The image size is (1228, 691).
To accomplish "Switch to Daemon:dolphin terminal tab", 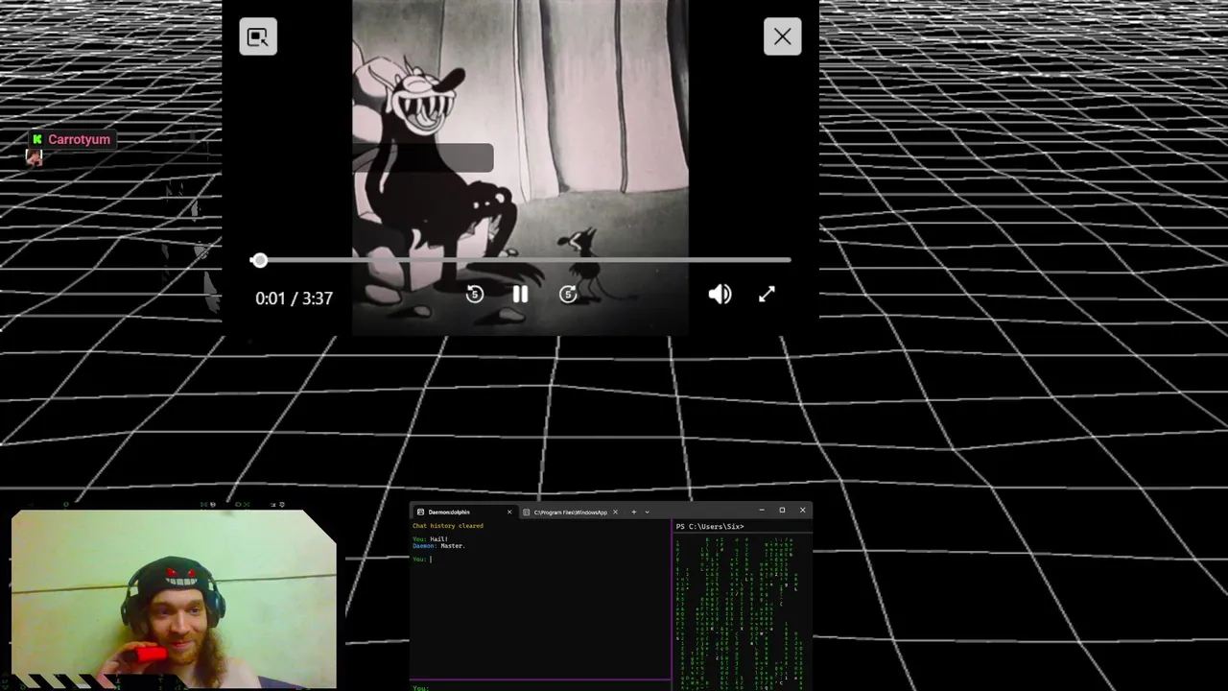I will (464, 512).
